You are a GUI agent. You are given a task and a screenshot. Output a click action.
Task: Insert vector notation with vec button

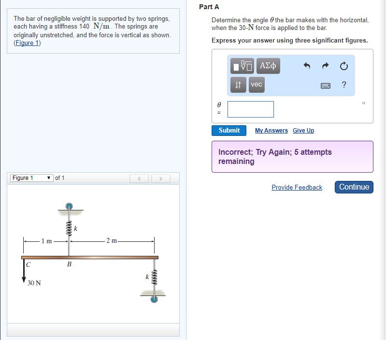(257, 85)
